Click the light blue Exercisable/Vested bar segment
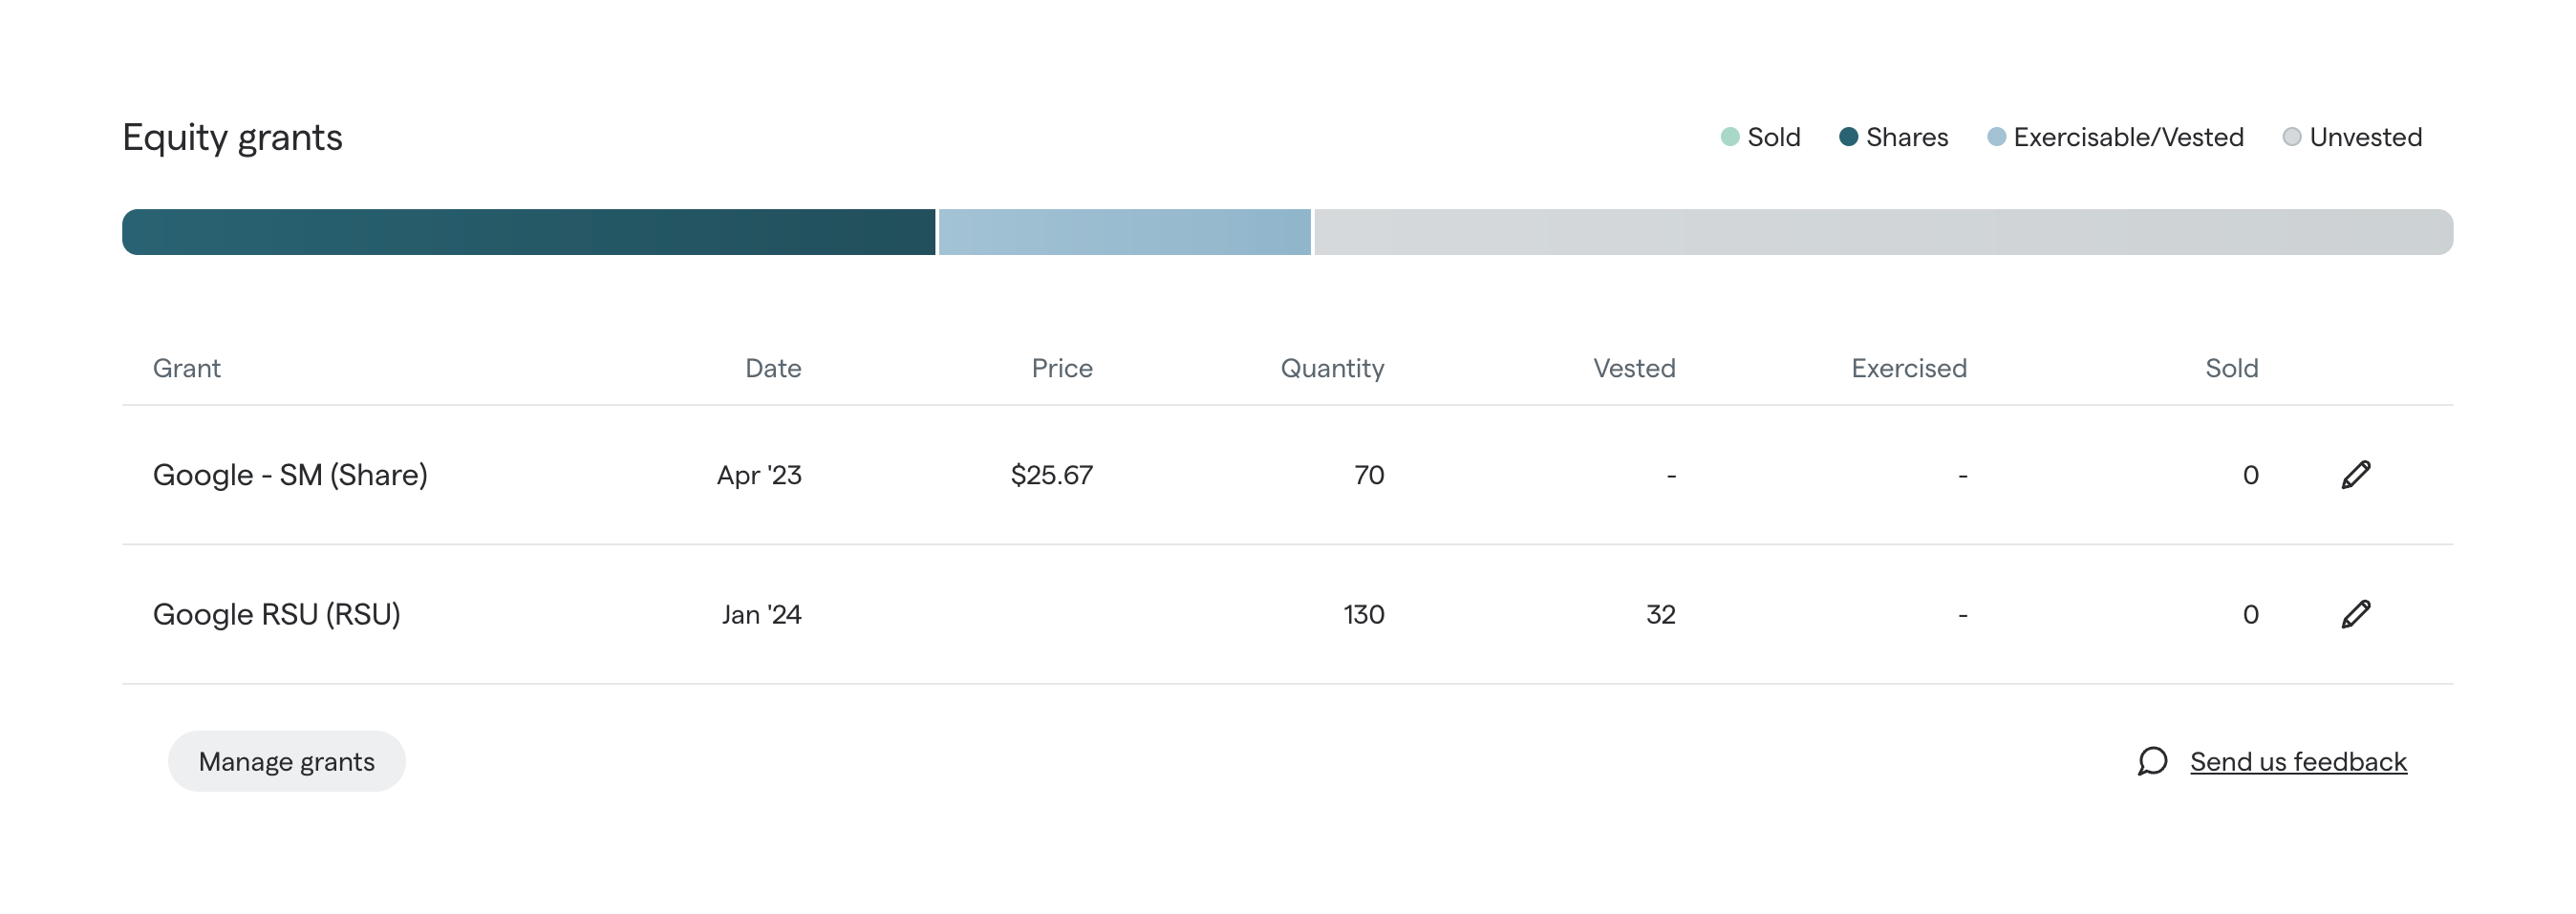Image resolution: width=2576 pixels, height=914 pixels. coord(1124,232)
